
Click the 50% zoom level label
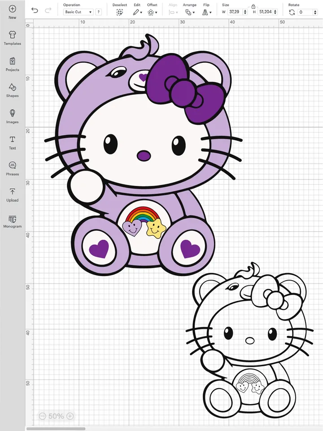click(56, 416)
